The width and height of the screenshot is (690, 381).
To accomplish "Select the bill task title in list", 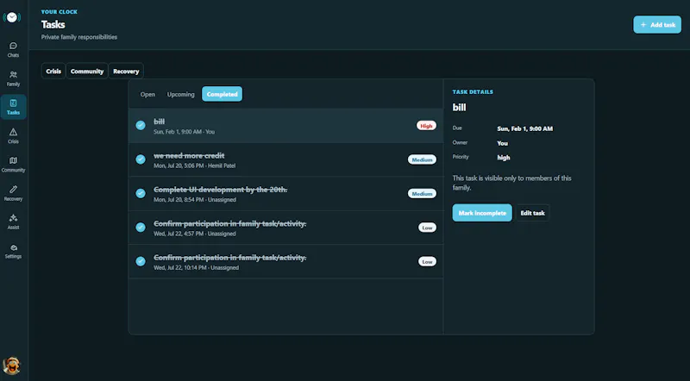I will [159, 122].
